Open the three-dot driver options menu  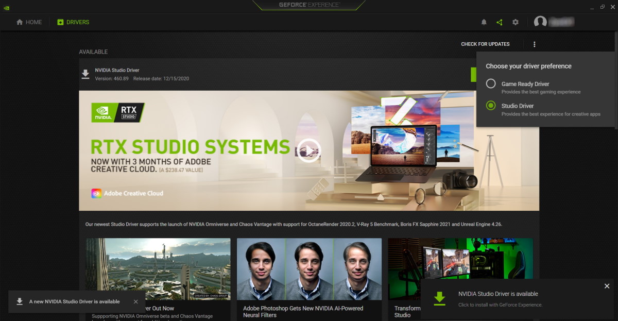[x=534, y=44]
